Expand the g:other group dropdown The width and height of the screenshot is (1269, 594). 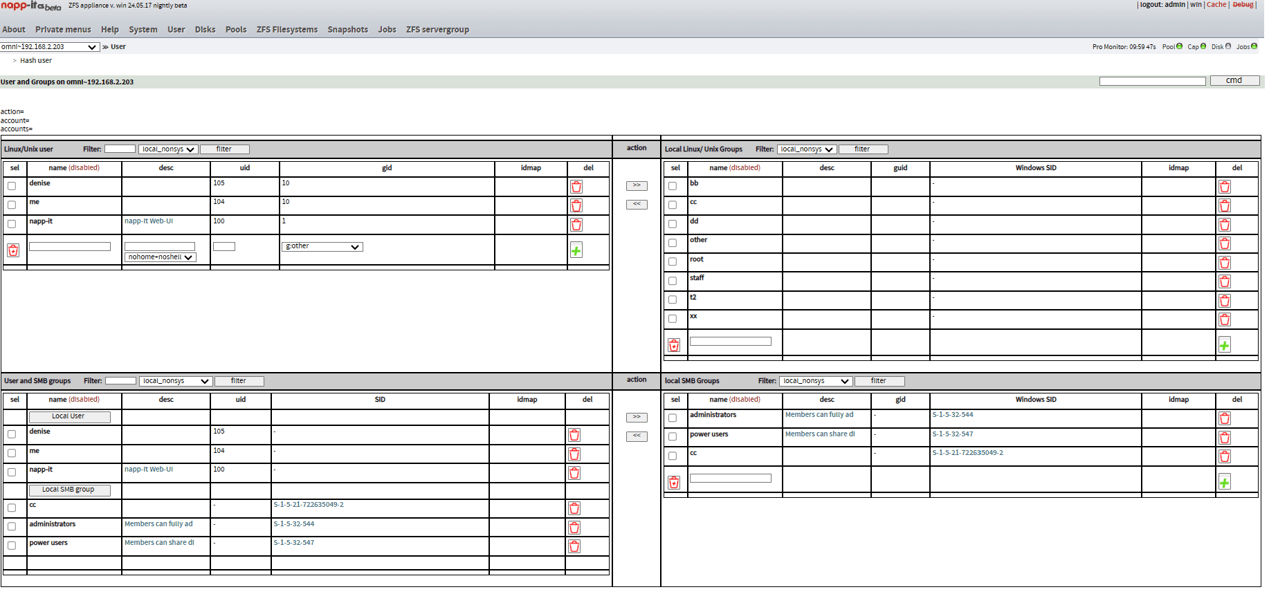322,247
